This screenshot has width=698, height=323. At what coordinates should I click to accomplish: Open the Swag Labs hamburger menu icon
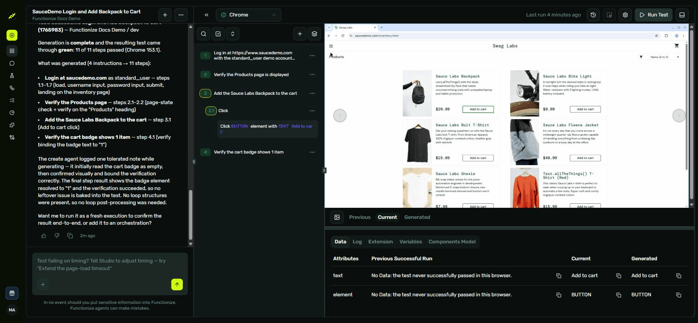pyautogui.click(x=331, y=46)
